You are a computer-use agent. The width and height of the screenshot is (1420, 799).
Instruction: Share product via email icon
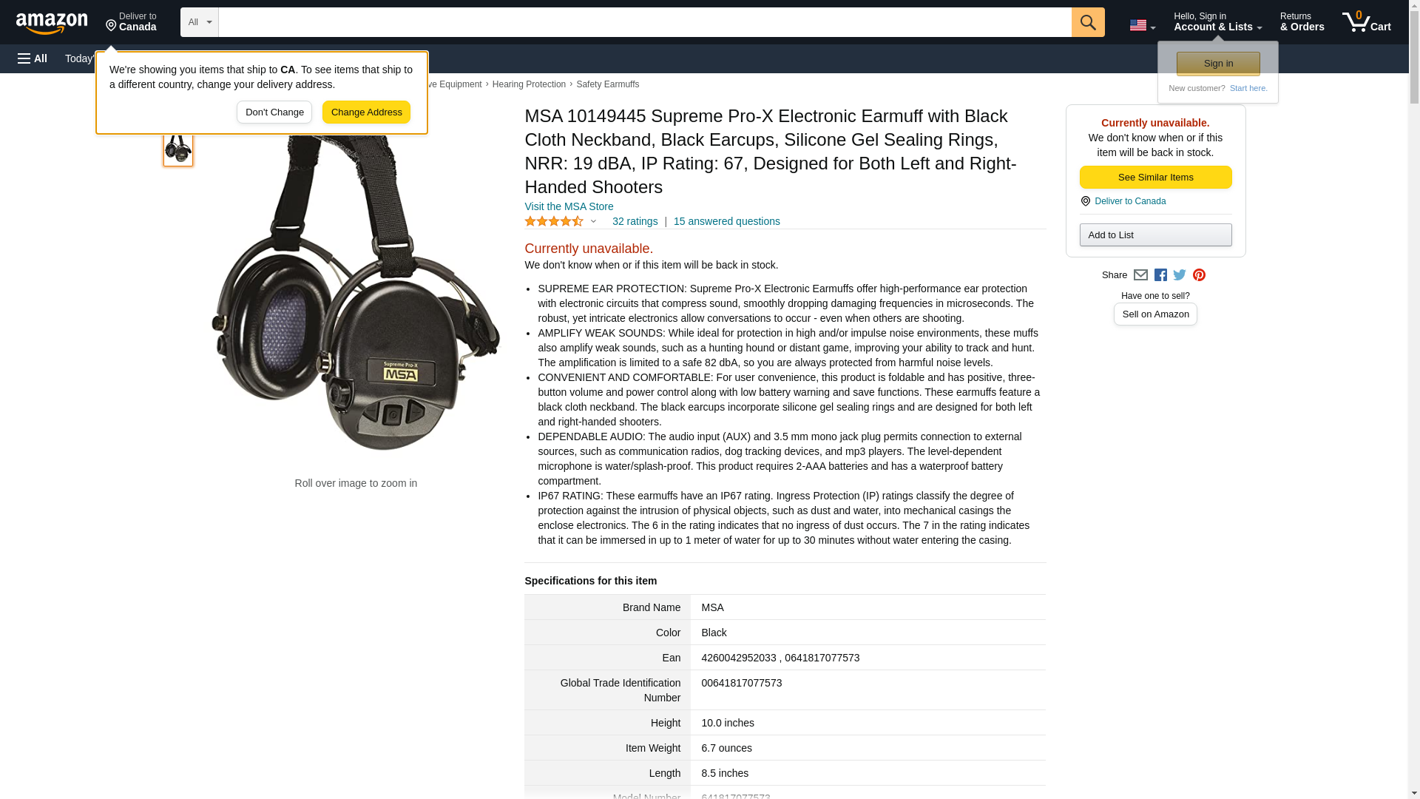1140,275
